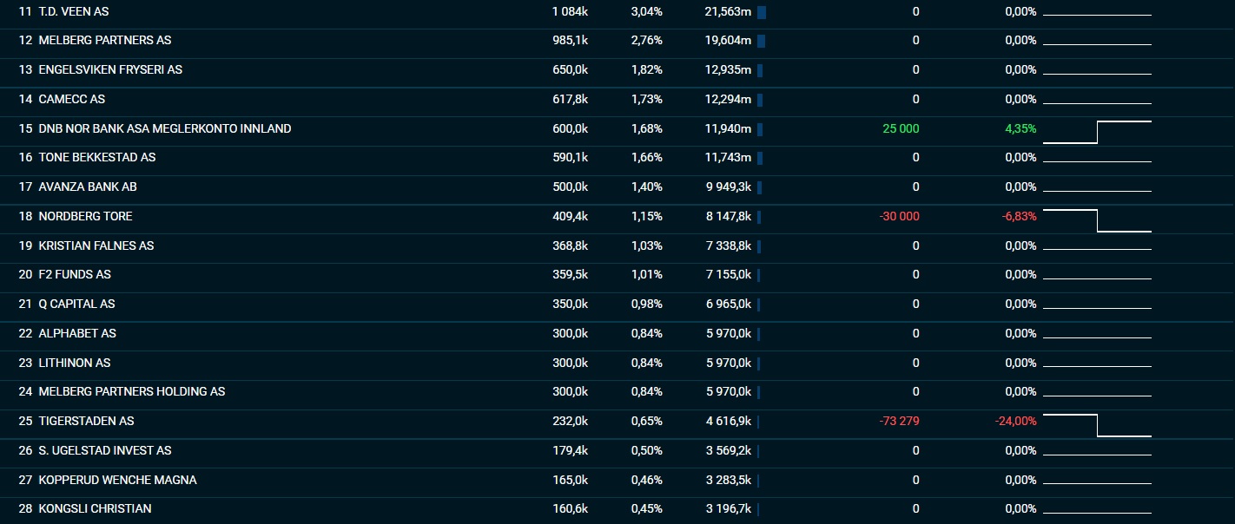The height and width of the screenshot is (524, 1235).
Task: Click the Q CAPITAL AS shareholder name
Action: [76, 304]
